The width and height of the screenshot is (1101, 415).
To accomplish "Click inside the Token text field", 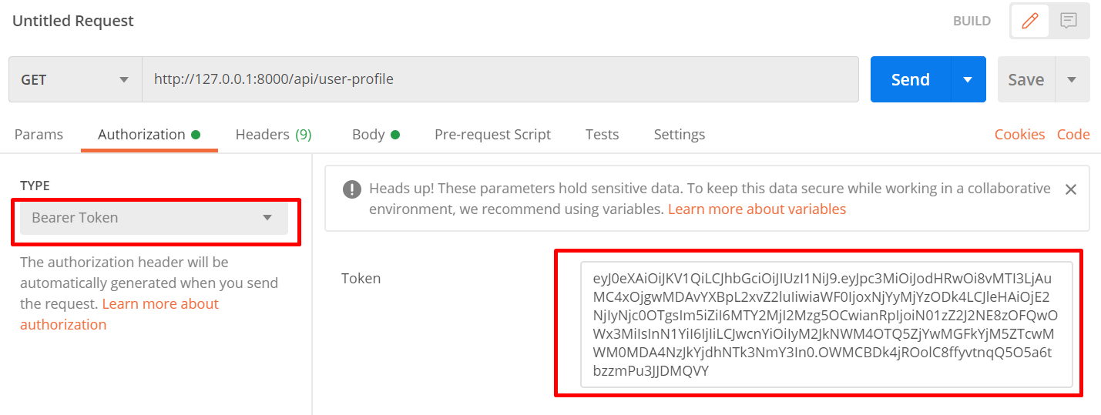I will [x=826, y=324].
